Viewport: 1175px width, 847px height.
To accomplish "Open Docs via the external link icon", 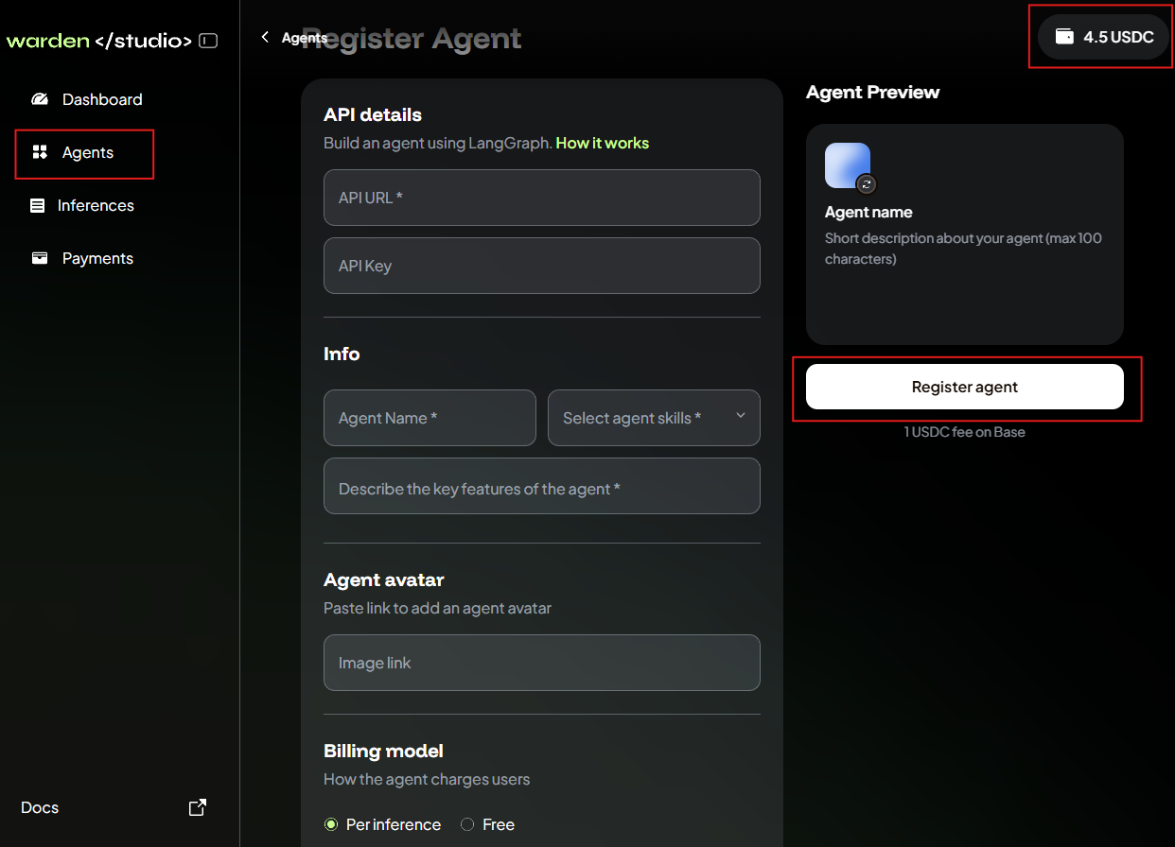I will (197, 806).
